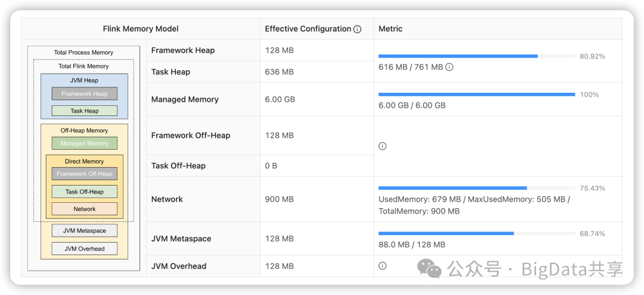Click the Managed Memory 100% progress bar
Screen dimensions: 644x295
coord(476,94)
